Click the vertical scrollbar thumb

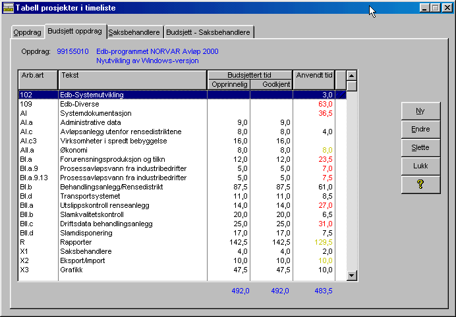352,86
